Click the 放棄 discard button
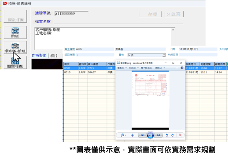 coord(174,14)
